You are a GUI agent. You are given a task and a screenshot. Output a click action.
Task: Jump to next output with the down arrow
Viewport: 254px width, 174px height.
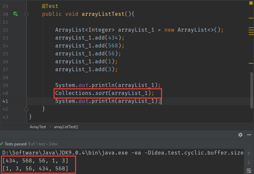tap(249, 162)
